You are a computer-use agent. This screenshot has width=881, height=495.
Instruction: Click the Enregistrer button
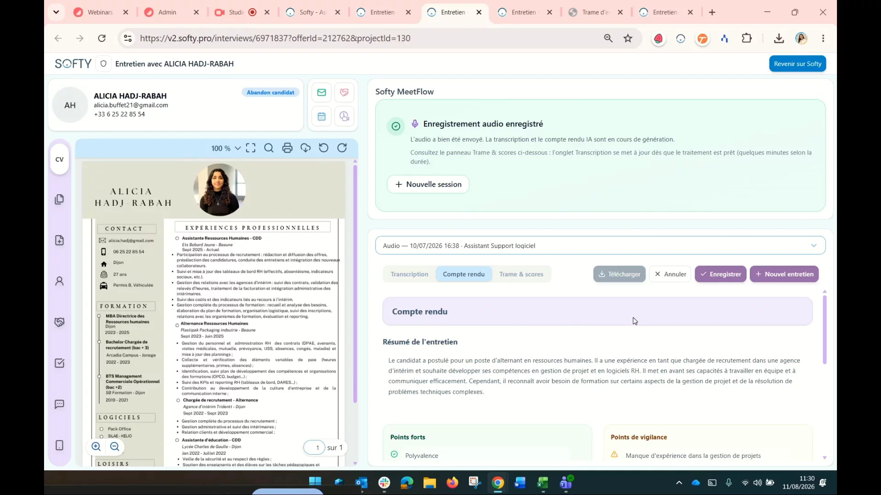pos(720,274)
